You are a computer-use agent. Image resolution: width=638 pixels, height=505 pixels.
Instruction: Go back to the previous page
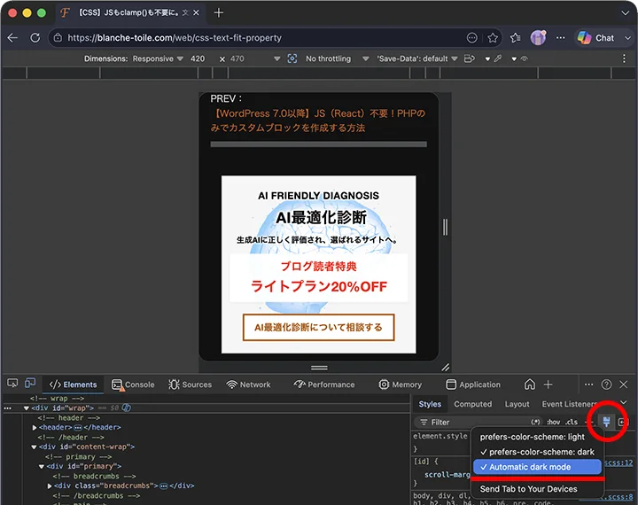click(x=12, y=38)
